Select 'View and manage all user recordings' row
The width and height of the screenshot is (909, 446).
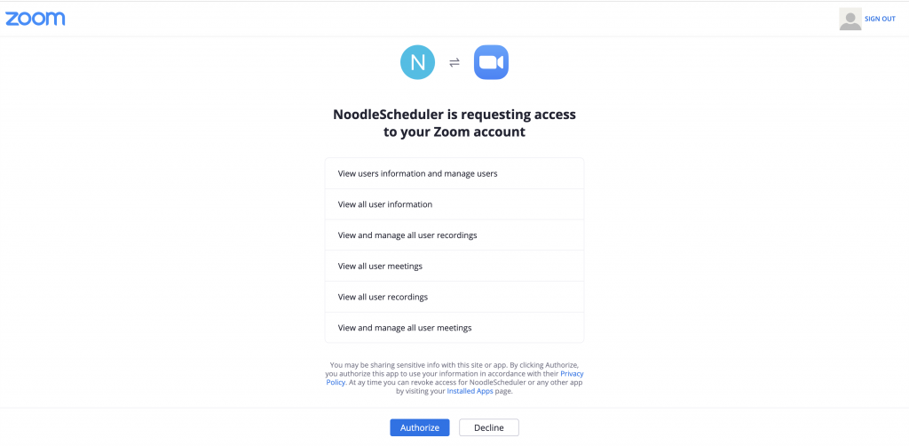tap(454, 235)
